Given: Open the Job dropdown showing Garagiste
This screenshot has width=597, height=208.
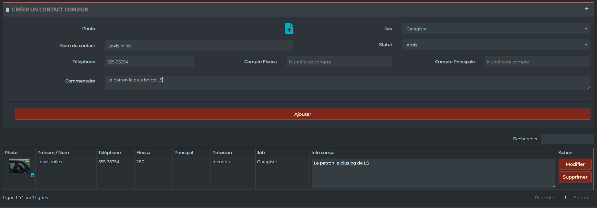Looking at the screenshot, I should click(x=496, y=29).
